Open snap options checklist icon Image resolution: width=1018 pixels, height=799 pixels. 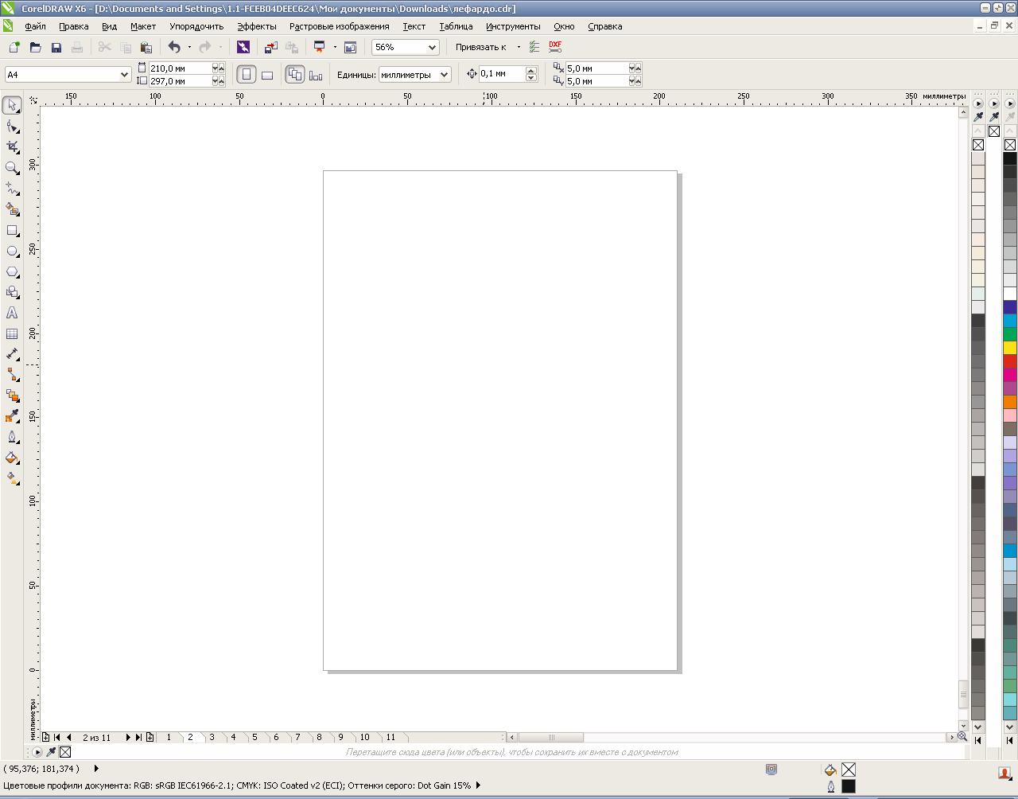click(x=534, y=48)
